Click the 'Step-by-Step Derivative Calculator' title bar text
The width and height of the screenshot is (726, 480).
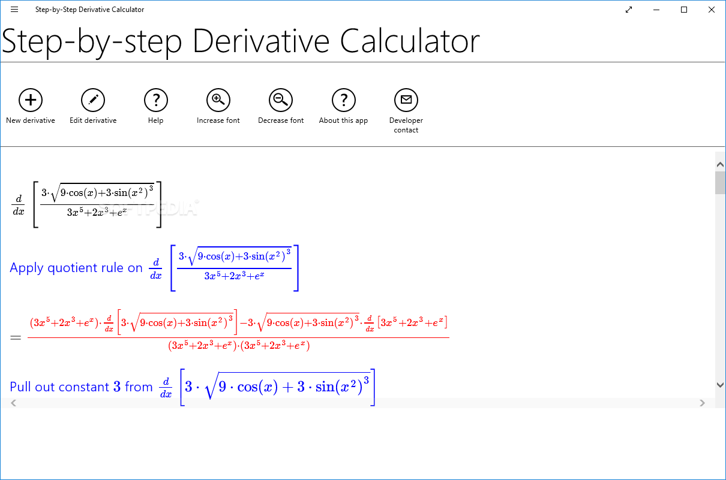click(90, 10)
